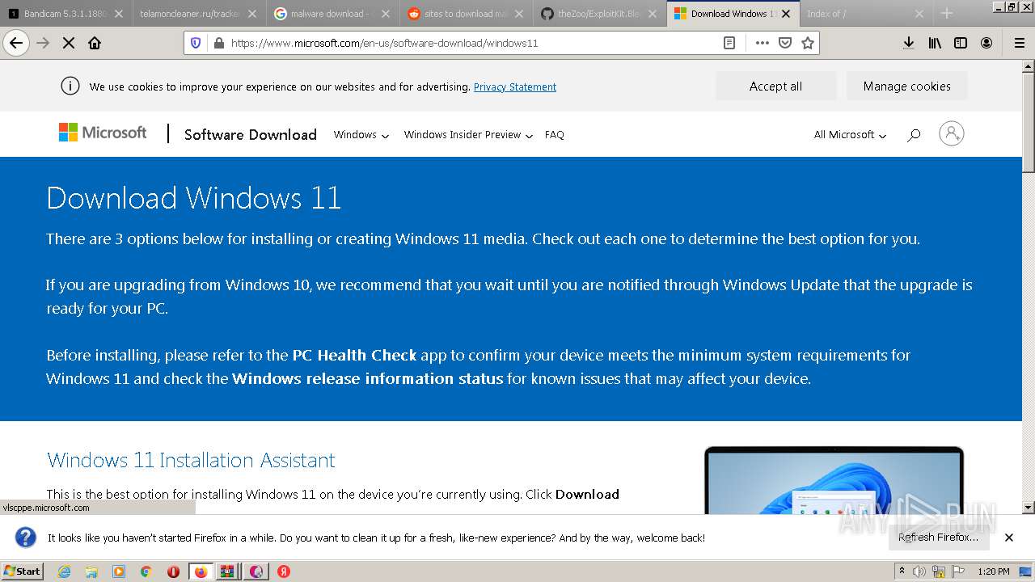Image resolution: width=1035 pixels, height=582 pixels.
Task: Expand Windows Insider Preview dropdown
Action: coord(468,135)
